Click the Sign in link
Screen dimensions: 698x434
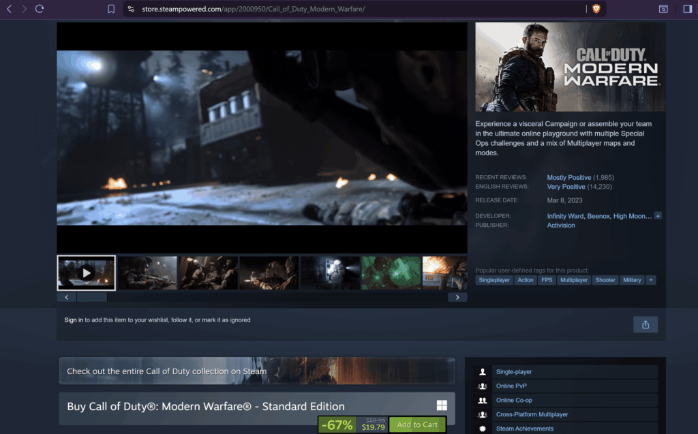tap(74, 320)
